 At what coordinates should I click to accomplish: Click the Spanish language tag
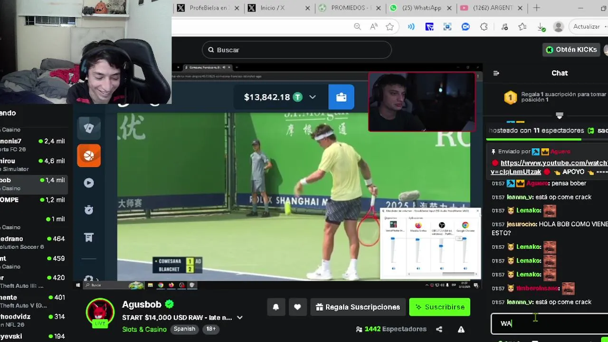tap(184, 329)
